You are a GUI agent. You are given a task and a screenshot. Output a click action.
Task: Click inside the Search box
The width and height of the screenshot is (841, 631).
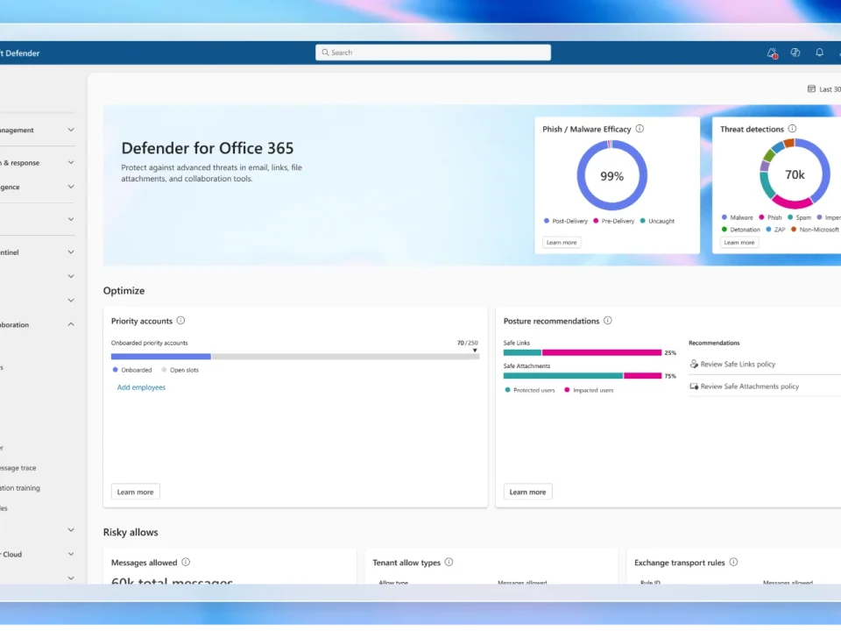433,53
